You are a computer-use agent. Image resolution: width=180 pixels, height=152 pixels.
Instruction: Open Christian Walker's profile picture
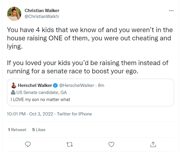point(14,14)
